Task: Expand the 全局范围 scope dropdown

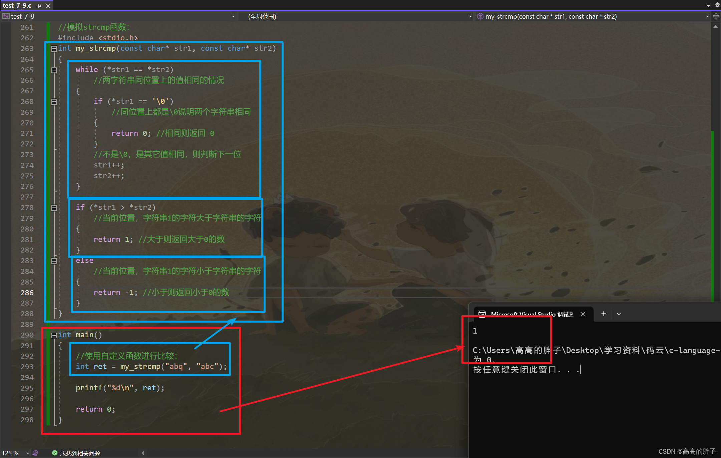Action: [470, 16]
